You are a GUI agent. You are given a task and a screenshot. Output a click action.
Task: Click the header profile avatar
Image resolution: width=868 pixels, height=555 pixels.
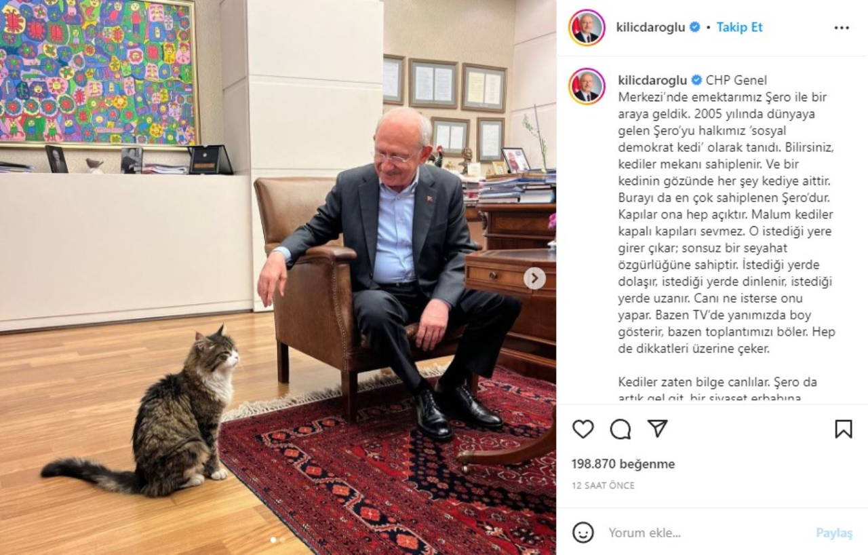[x=587, y=28]
